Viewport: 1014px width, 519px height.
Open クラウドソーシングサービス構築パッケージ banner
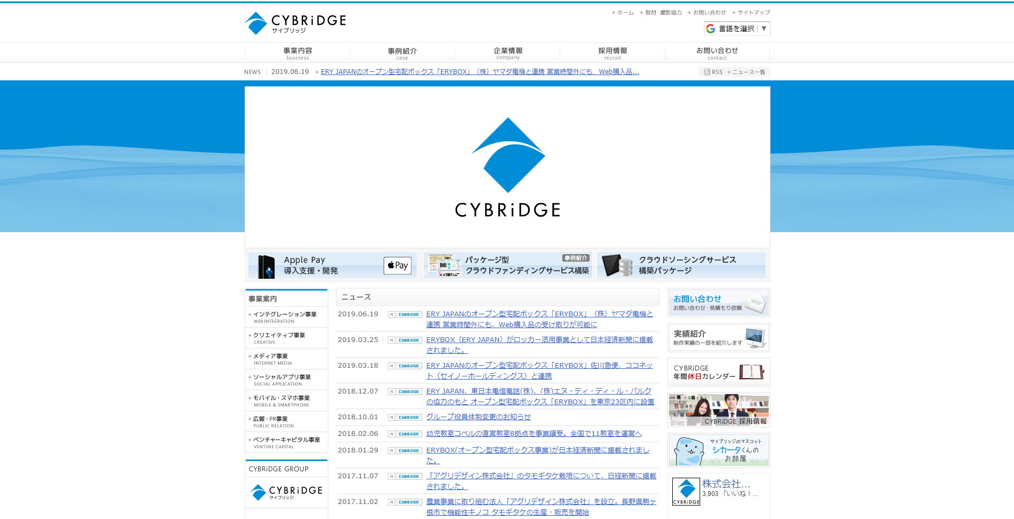681,265
